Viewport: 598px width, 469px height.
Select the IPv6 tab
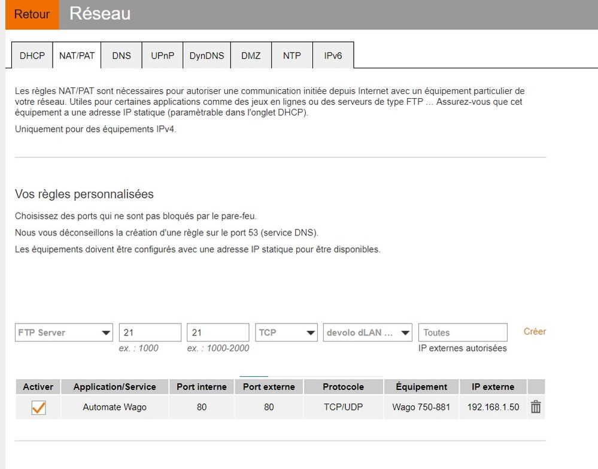(x=333, y=56)
